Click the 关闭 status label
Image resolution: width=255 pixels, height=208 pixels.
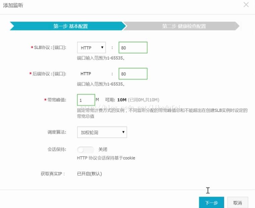[103, 149]
